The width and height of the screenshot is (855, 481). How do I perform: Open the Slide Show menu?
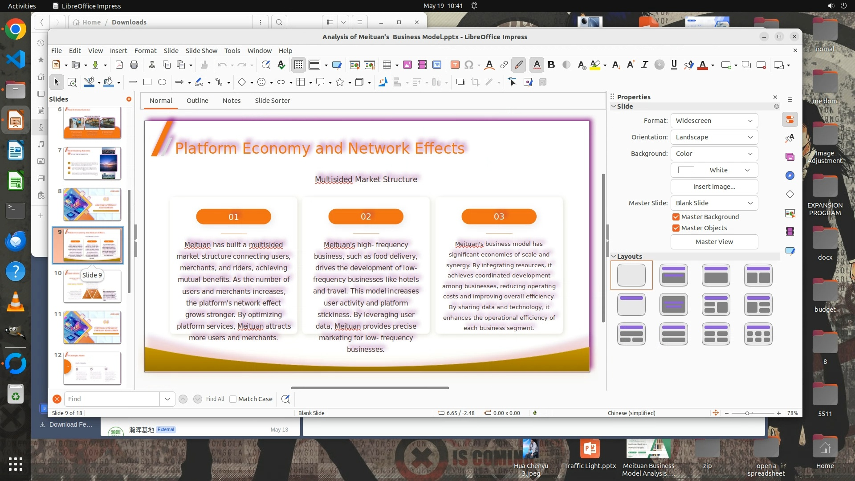click(x=201, y=51)
